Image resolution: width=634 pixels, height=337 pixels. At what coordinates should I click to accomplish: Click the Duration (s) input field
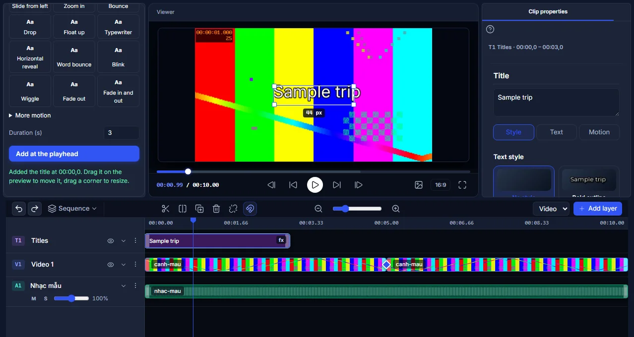(122, 133)
